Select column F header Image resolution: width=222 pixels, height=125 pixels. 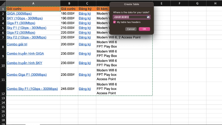(x=180, y=3)
